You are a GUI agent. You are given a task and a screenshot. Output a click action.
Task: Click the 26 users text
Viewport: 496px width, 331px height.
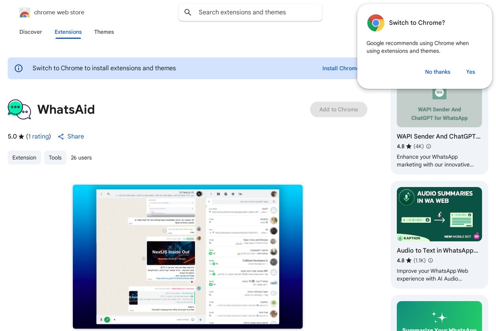81,158
